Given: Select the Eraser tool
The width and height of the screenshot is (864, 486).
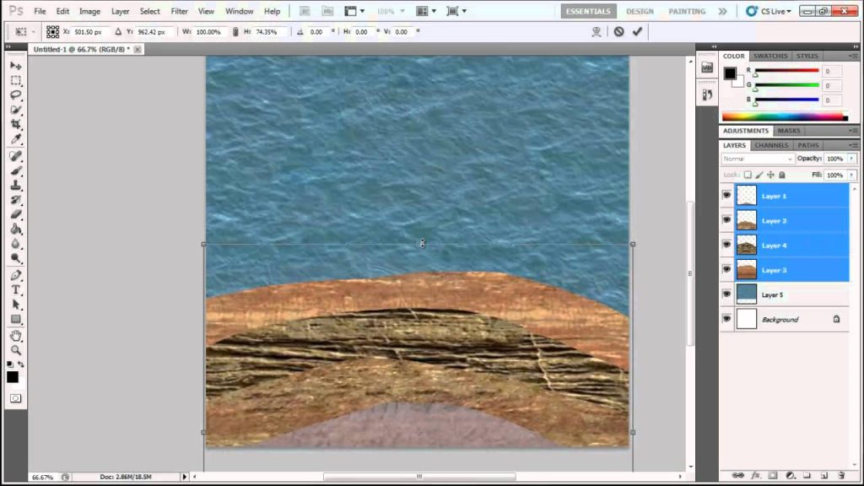Looking at the screenshot, I should (x=15, y=214).
